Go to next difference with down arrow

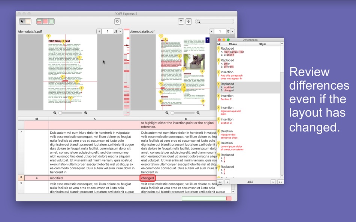[x=188, y=22]
